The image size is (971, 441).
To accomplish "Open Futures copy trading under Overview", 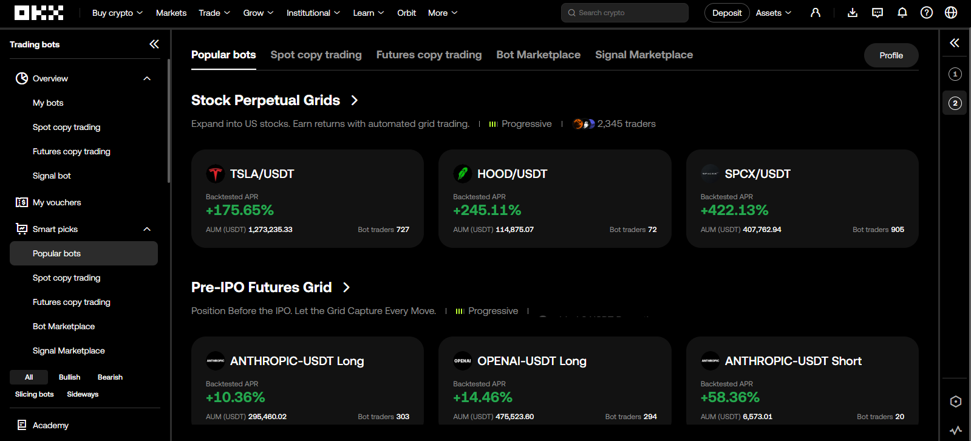I will pyautogui.click(x=72, y=151).
